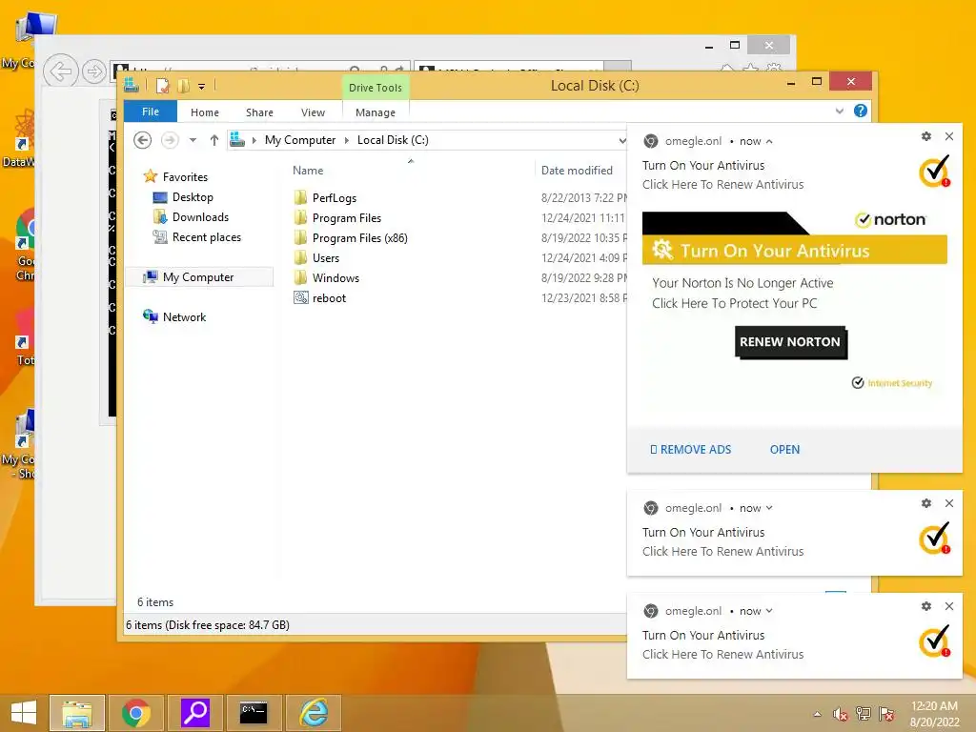Select the reboot file icon
Viewport: 976px width, 732px height.
coord(300,297)
